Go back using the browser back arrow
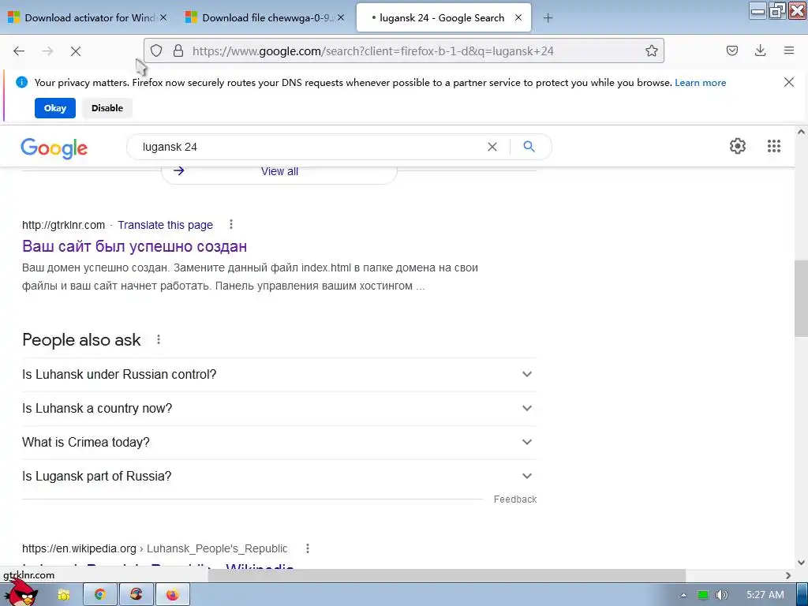The width and height of the screenshot is (808, 606). pyautogui.click(x=19, y=51)
